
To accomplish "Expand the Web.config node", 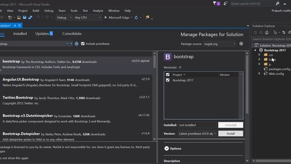I will pos(259,74).
